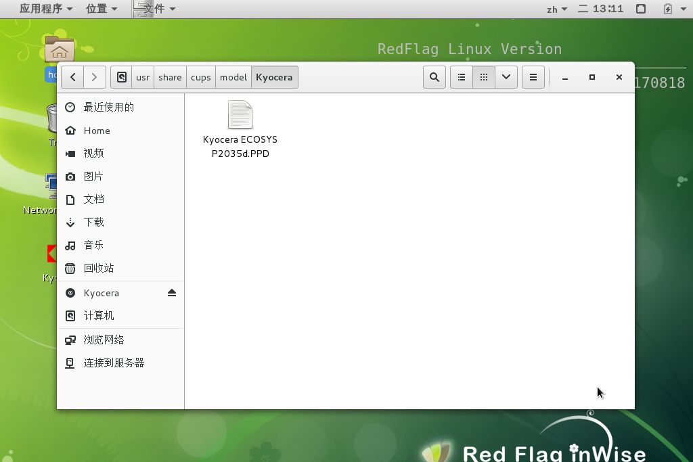Screen dimensions: 693x462
Task: Navigate to the 'cups' path segment
Action: 200,77
